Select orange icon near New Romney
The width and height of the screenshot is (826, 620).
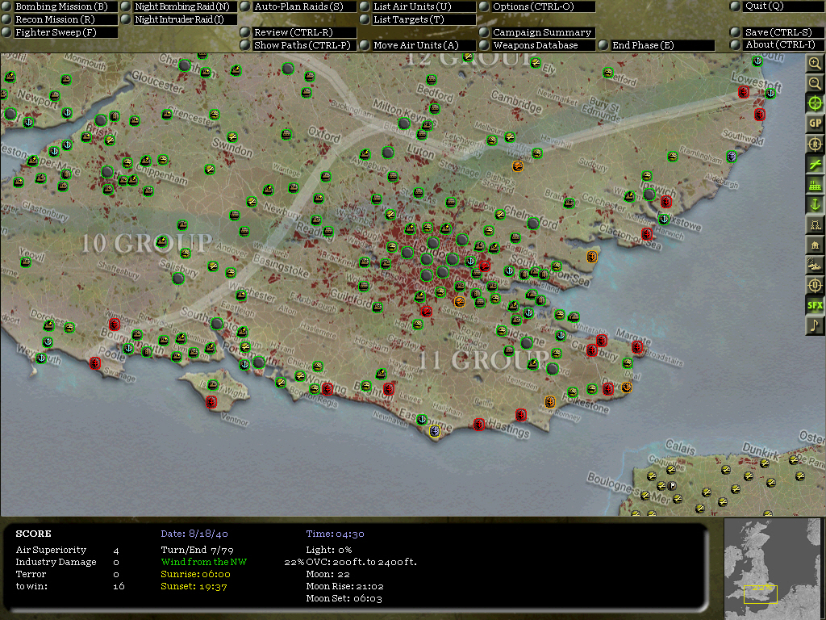click(x=550, y=402)
